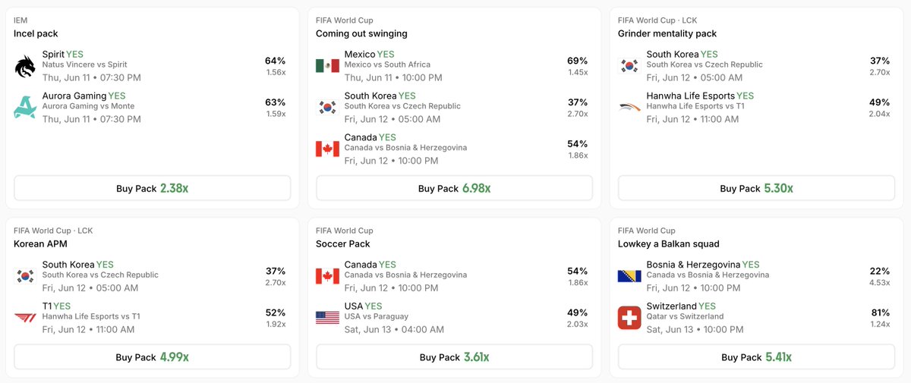Buy Coming out swinging pack 6.98x
The height and width of the screenshot is (383, 911).
[x=454, y=188]
